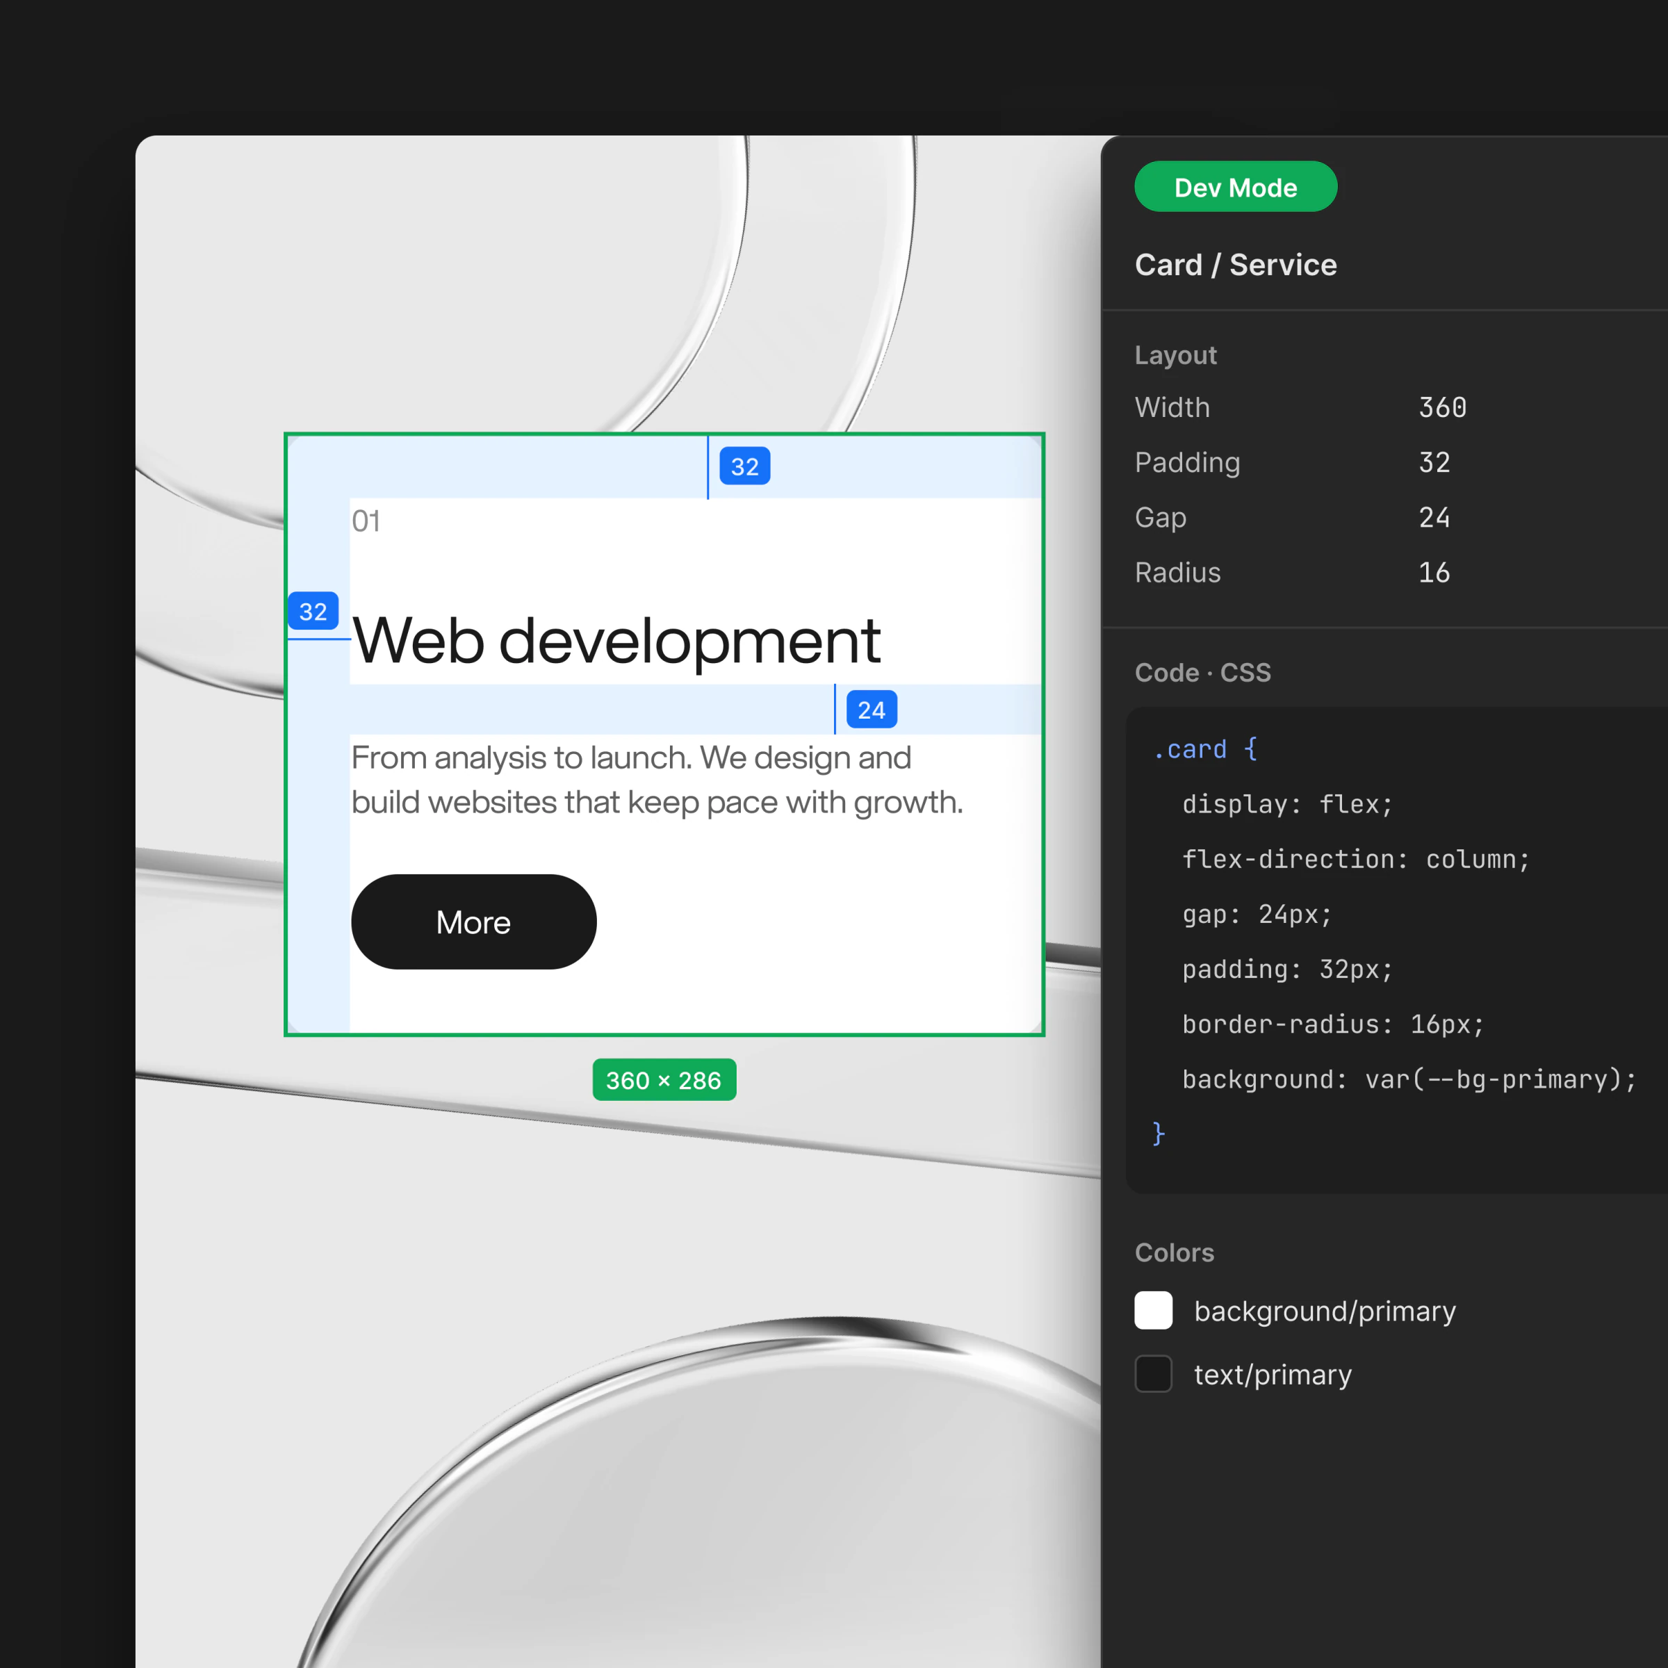
Task: Click the Padding label in Layout
Action: coord(1187,463)
